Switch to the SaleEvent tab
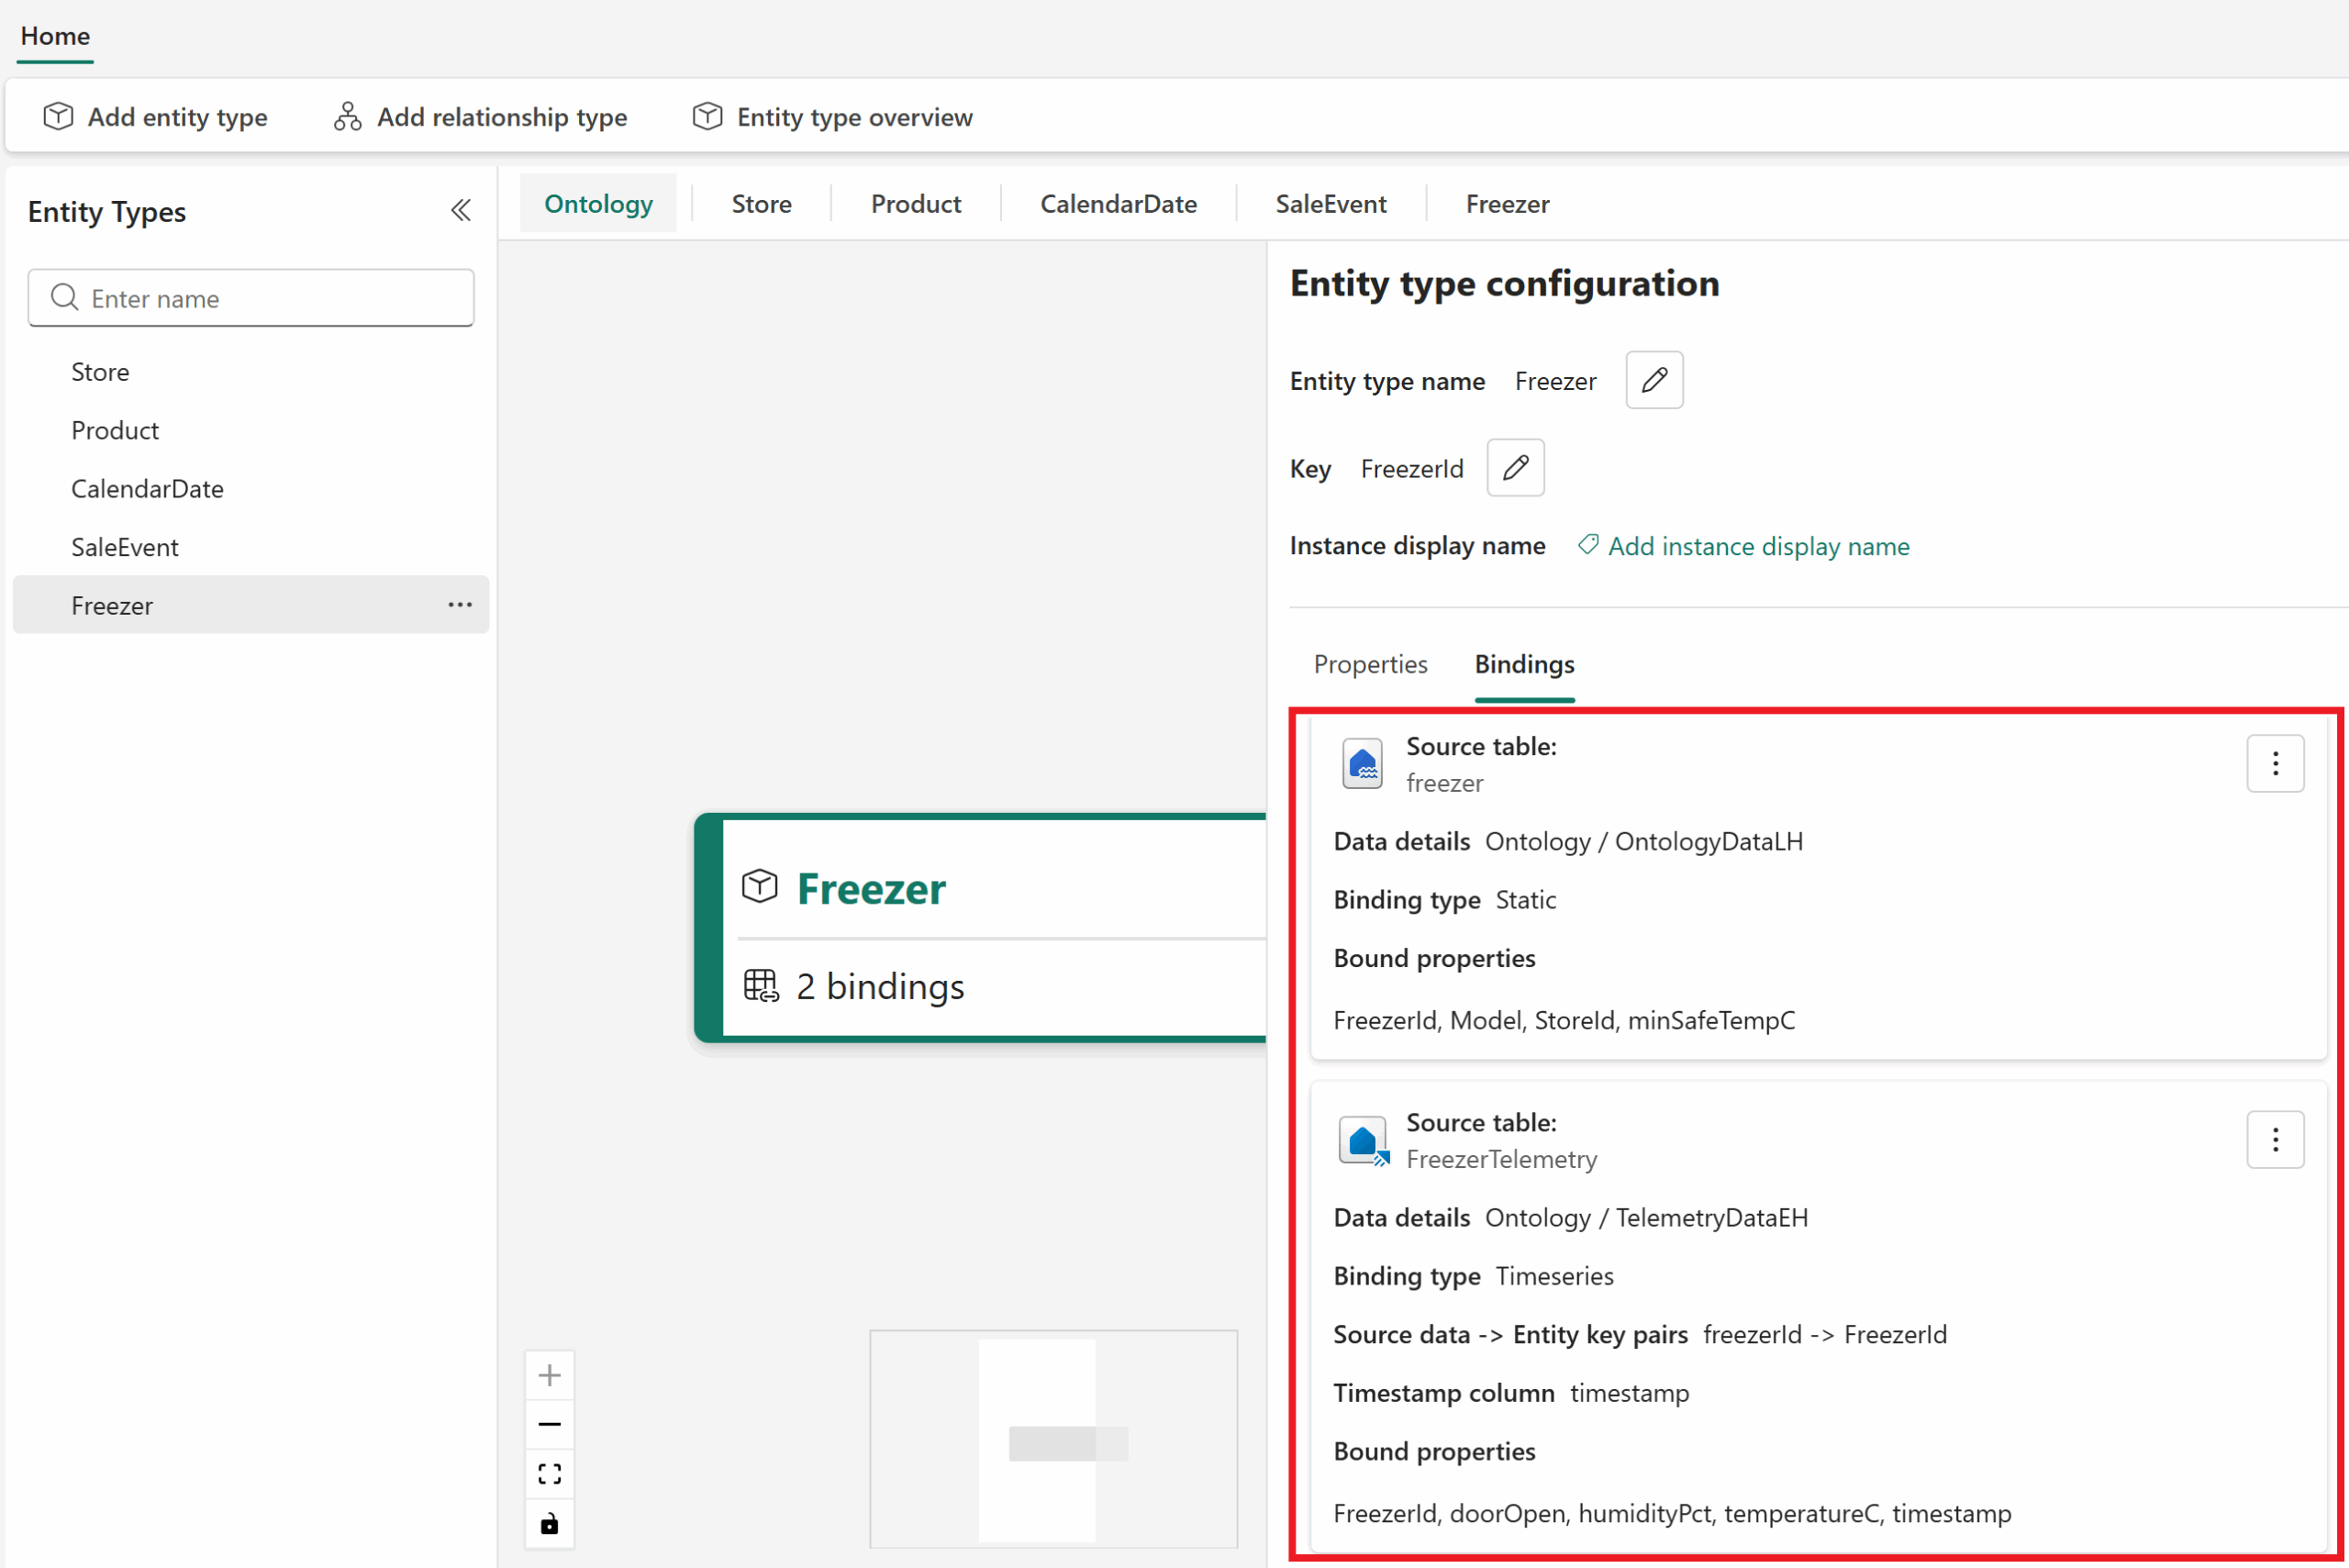Viewport: 2349px width, 1568px height. point(1330,204)
